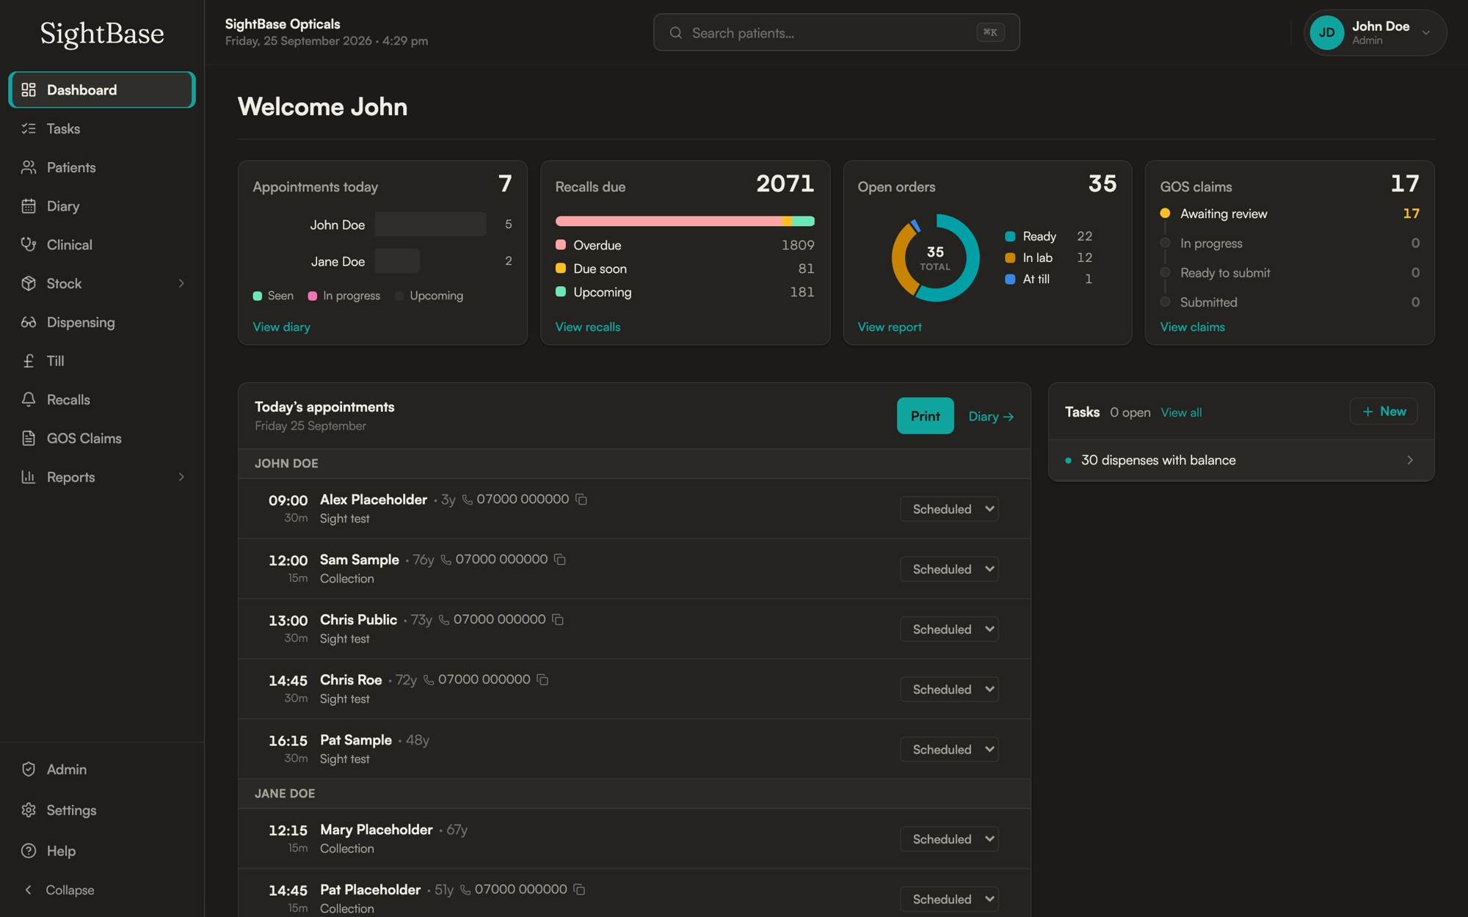Open Alex Placeholder's patient name
The width and height of the screenshot is (1468, 917).
373,499
